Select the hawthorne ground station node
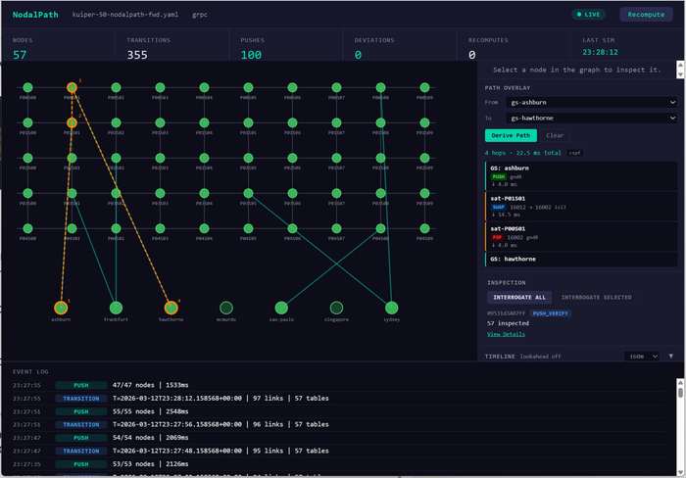Image resolution: width=686 pixels, height=478 pixels. tap(171, 308)
